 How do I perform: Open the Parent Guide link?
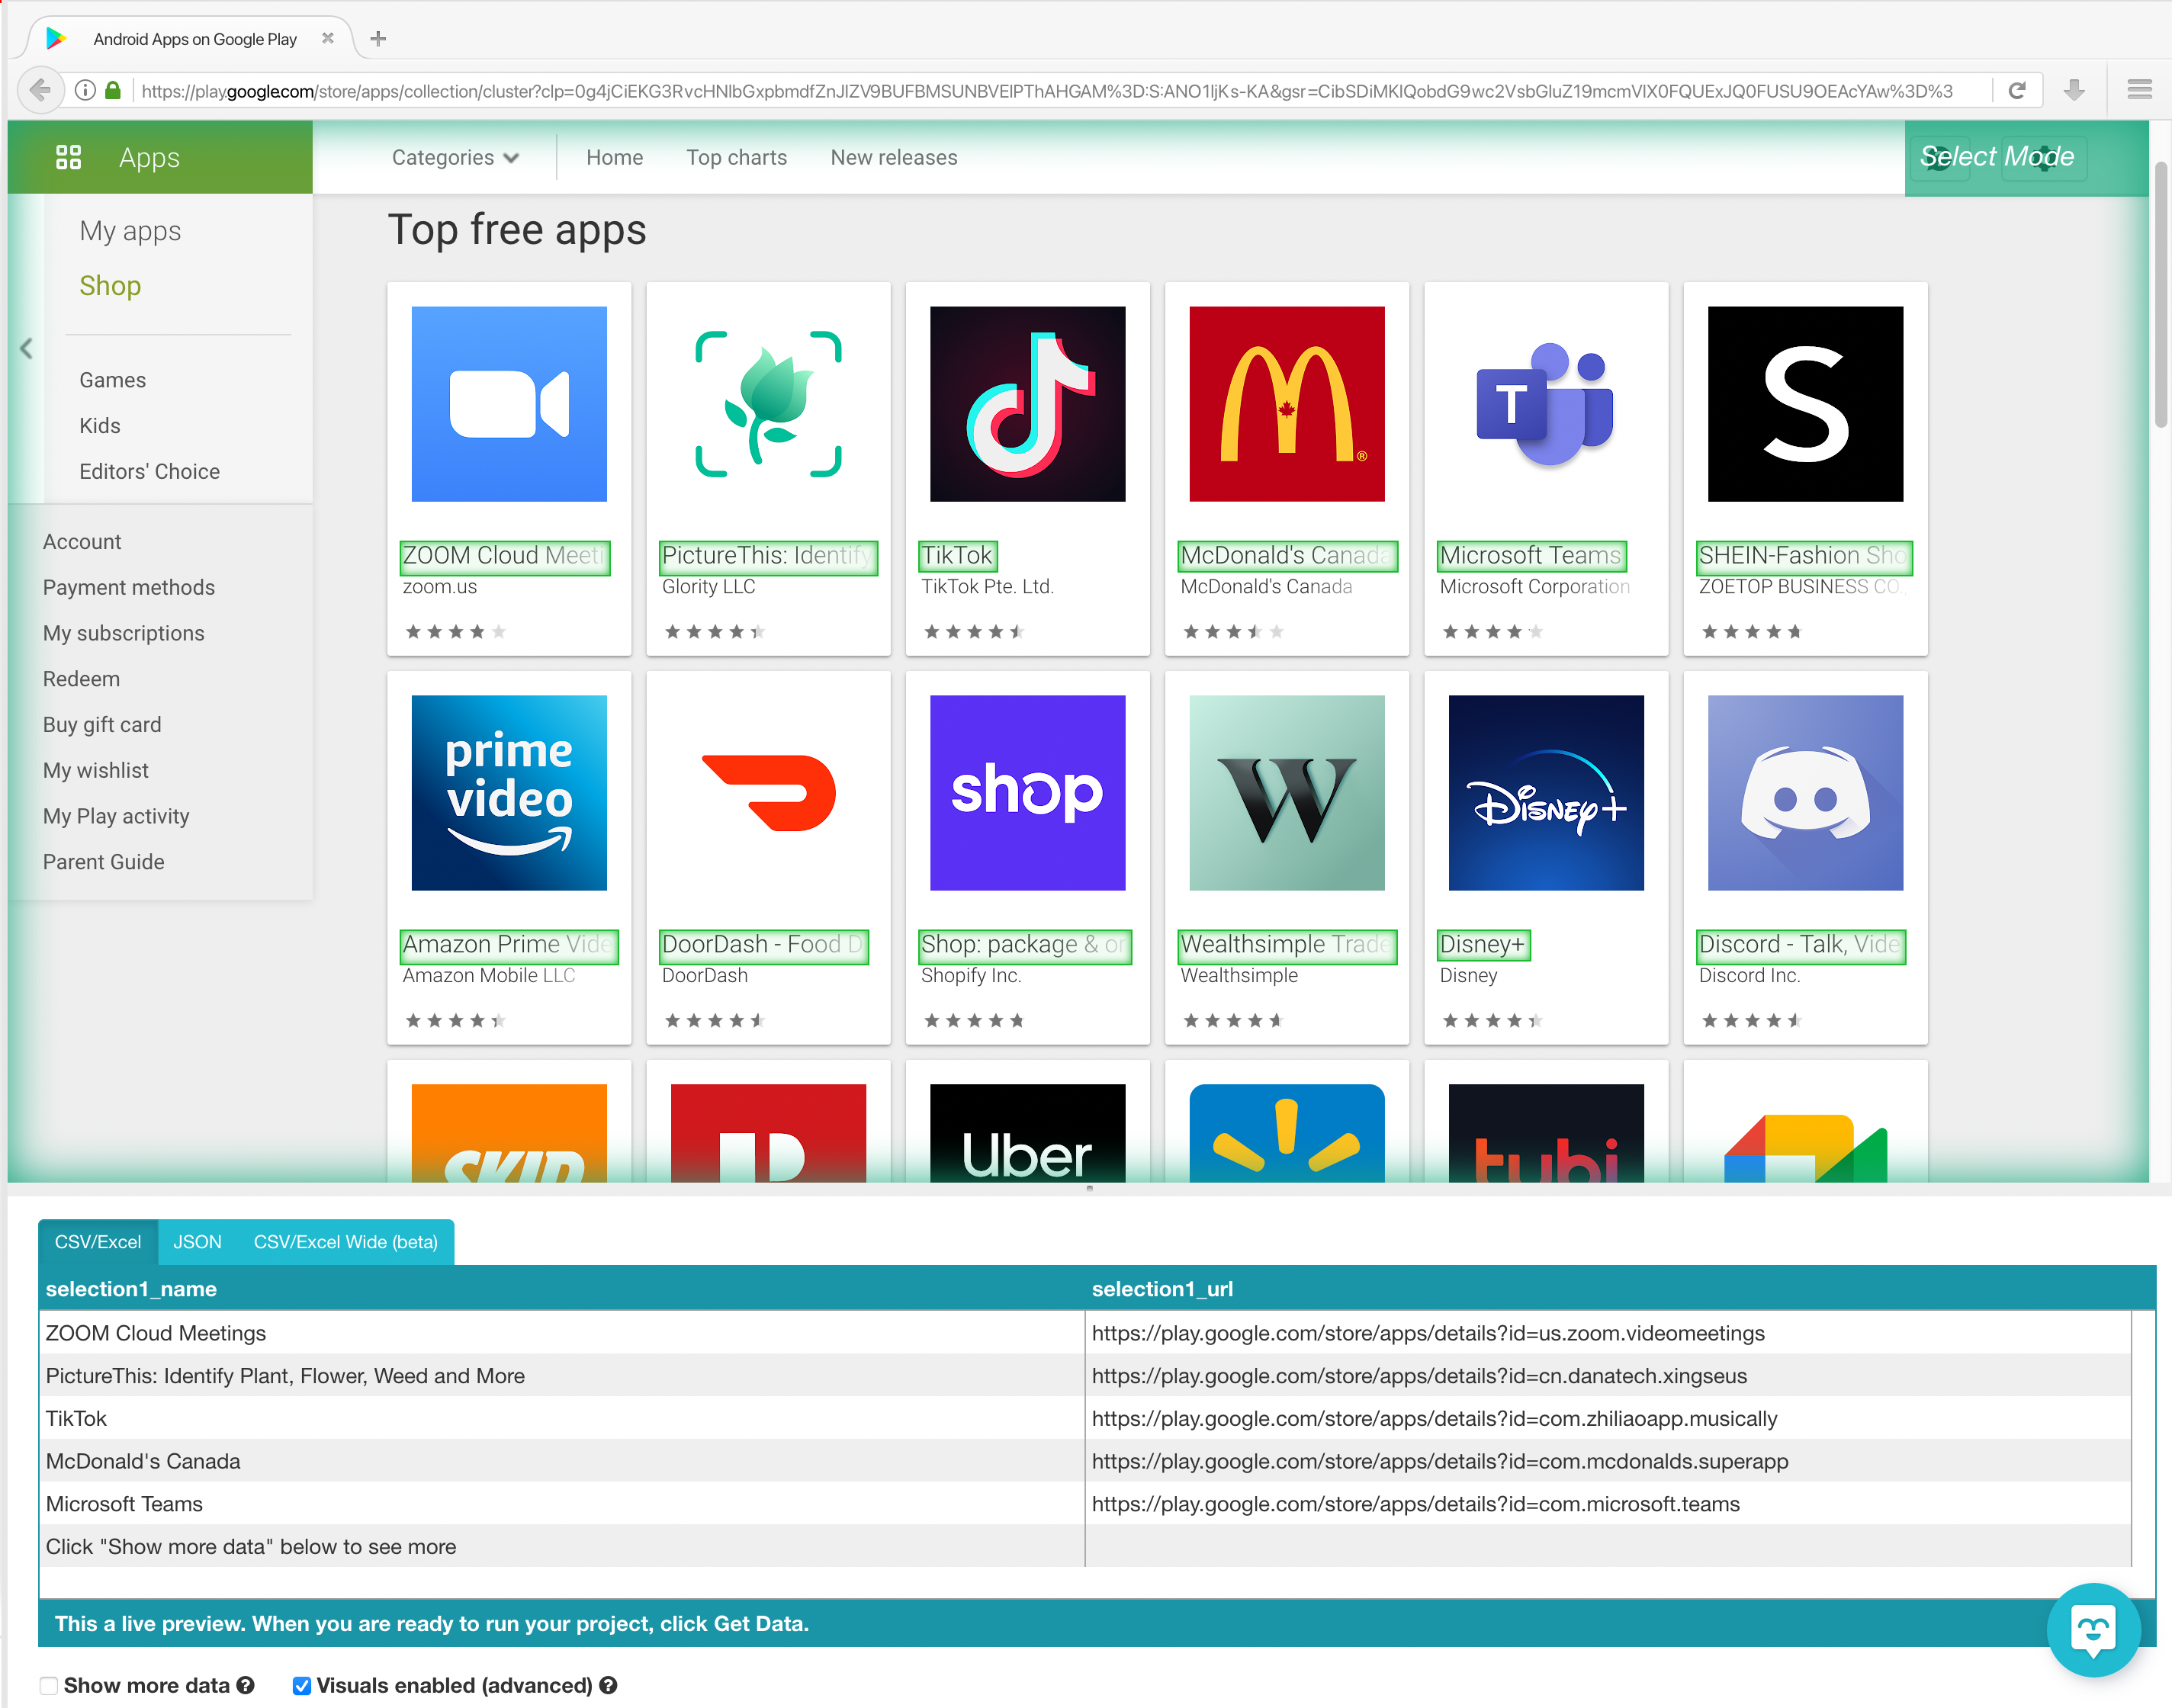tap(103, 862)
